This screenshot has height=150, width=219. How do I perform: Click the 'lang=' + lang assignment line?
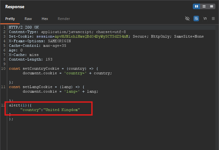click(x=60, y=91)
